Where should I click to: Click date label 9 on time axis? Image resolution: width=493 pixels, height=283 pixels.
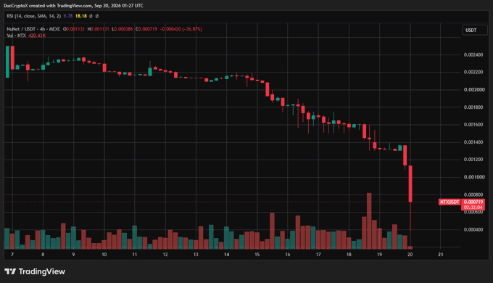click(x=73, y=255)
